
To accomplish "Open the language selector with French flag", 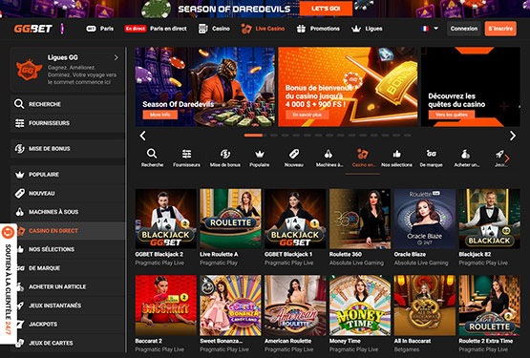I will [x=430, y=29].
